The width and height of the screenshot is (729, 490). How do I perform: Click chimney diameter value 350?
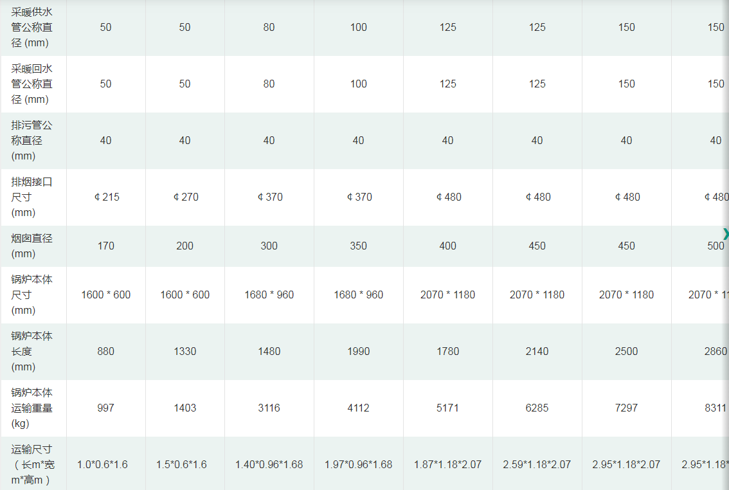(x=358, y=246)
